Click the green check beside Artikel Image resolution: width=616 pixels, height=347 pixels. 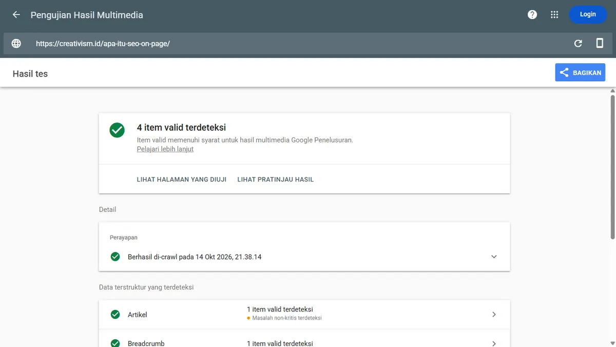(115, 315)
